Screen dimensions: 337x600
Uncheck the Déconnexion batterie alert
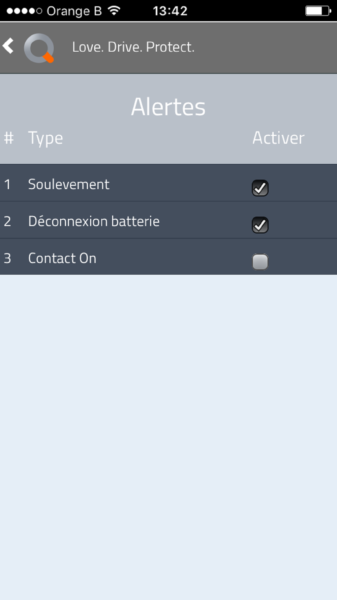click(x=260, y=225)
